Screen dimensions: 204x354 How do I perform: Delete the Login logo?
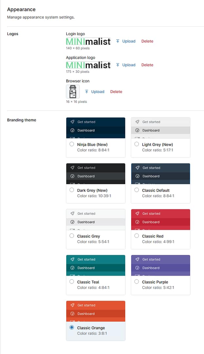point(147,41)
